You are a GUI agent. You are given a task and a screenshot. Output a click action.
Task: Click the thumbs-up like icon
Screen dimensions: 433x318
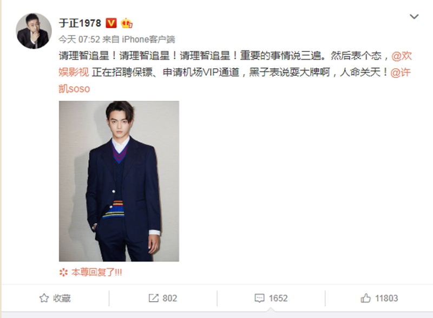(366, 298)
